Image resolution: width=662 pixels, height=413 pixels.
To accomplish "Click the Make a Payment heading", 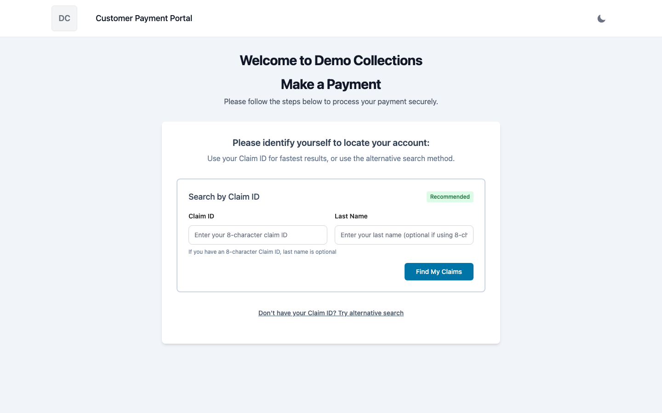I will pos(331,84).
